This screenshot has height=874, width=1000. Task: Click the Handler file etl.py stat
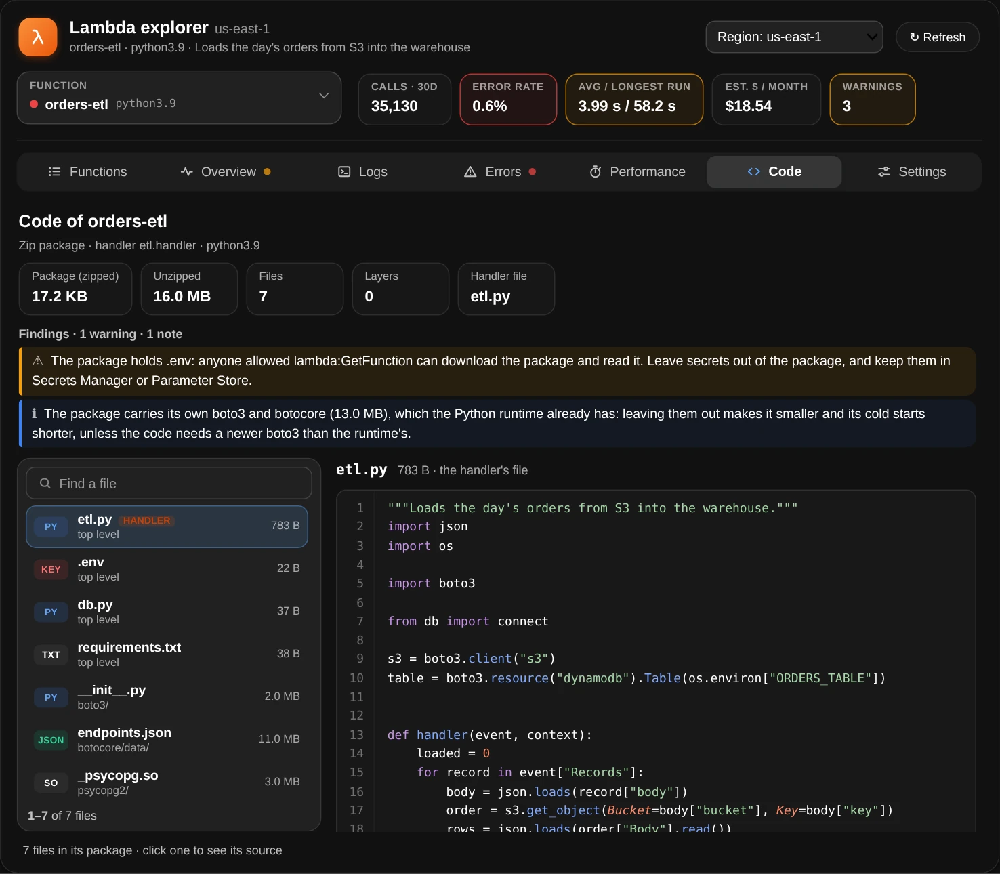pos(506,289)
